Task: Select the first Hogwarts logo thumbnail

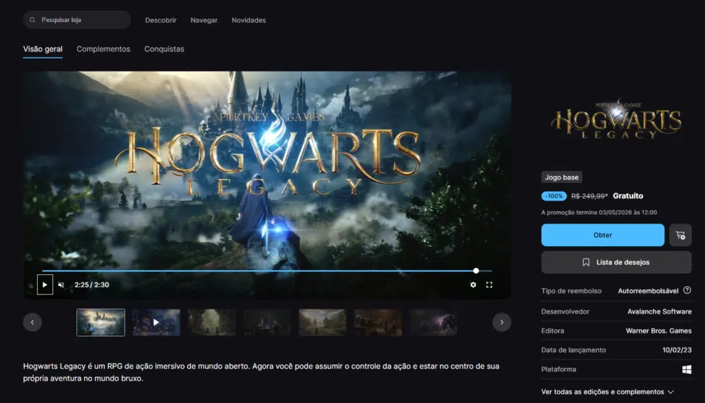Action: (x=101, y=322)
